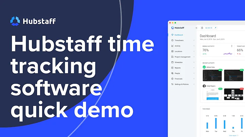Expand the Activity submenu chevron
Viewport: 245px width, 137px height.
(x=194, y=46)
